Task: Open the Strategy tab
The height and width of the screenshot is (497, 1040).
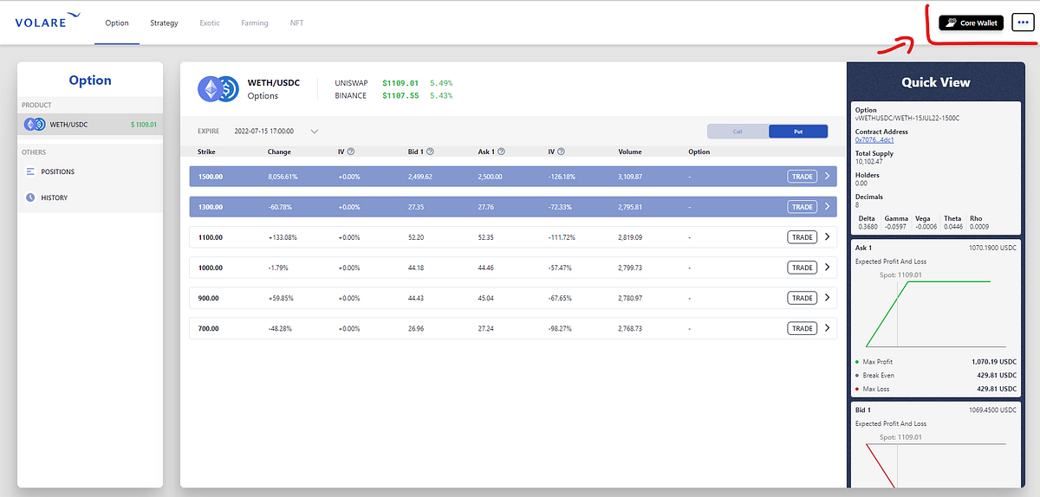Action: tap(164, 23)
